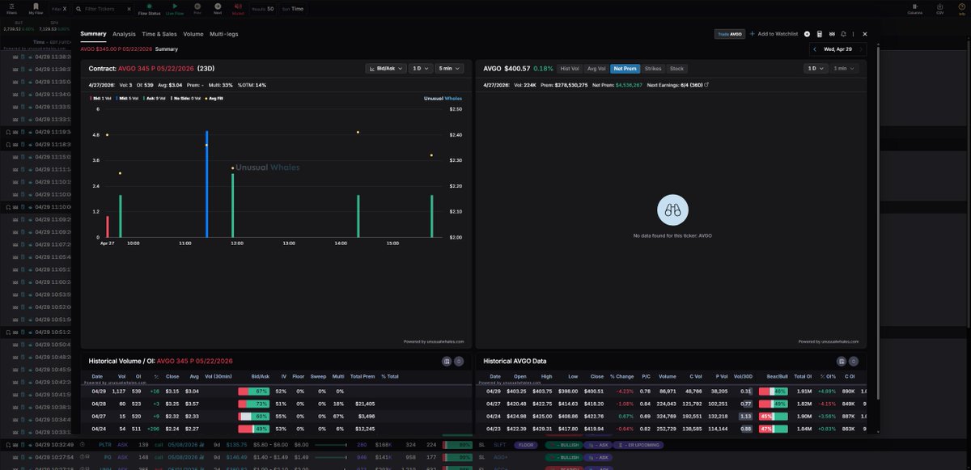Open external link next to Next Earnings

pyautogui.click(x=706, y=84)
